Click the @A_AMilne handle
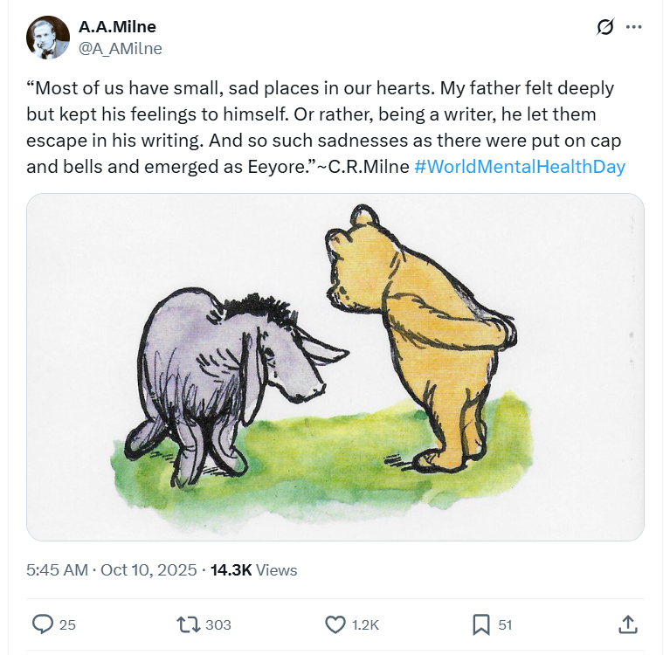 point(121,49)
